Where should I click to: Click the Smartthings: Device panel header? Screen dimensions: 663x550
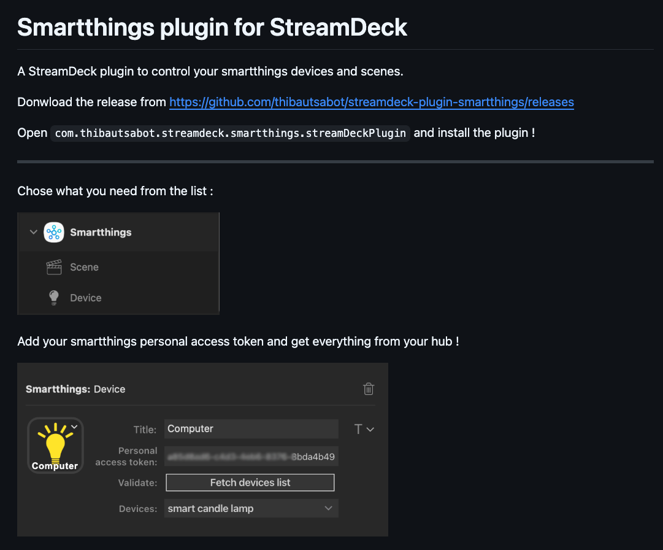[x=75, y=389]
